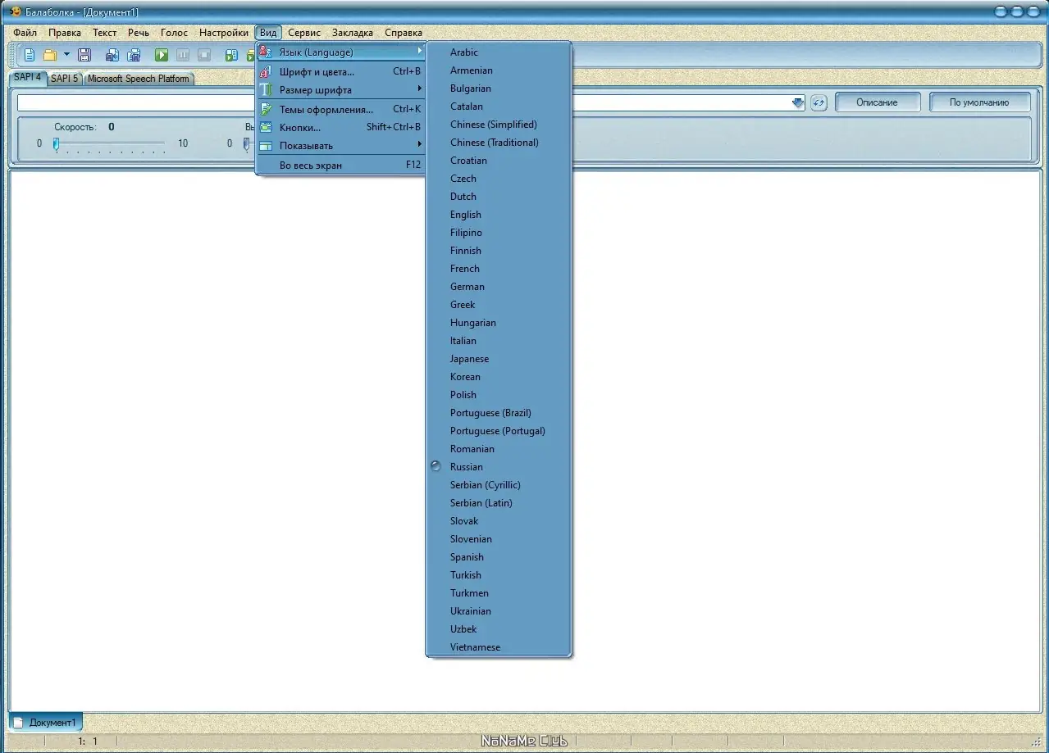1049x753 pixels.
Task: Click the Описание button
Action: pos(877,102)
